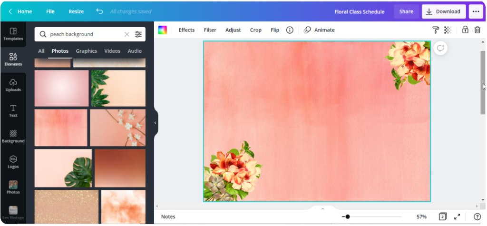Viewport: 487px width, 226px height.
Task: Click the Download button
Action: (443, 11)
